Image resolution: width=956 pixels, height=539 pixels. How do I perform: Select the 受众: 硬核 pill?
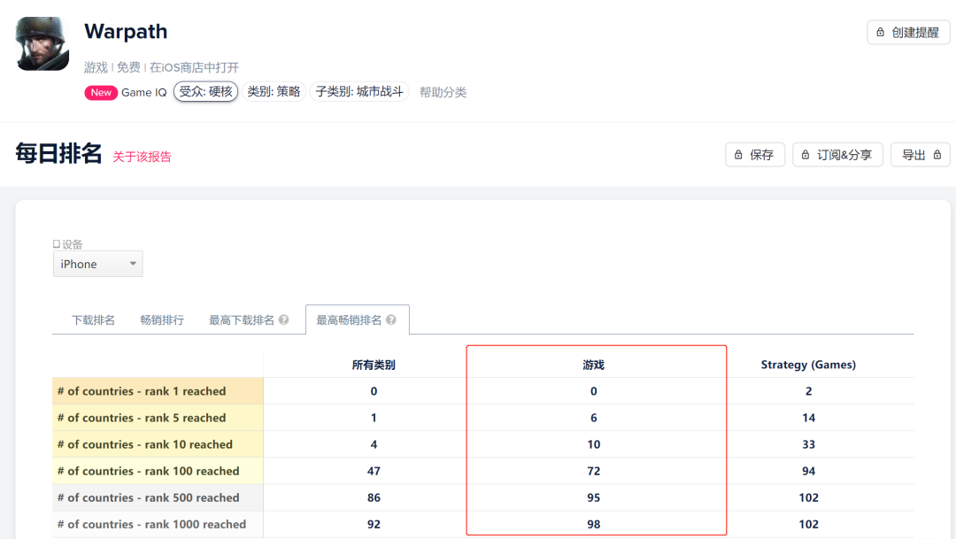point(204,92)
